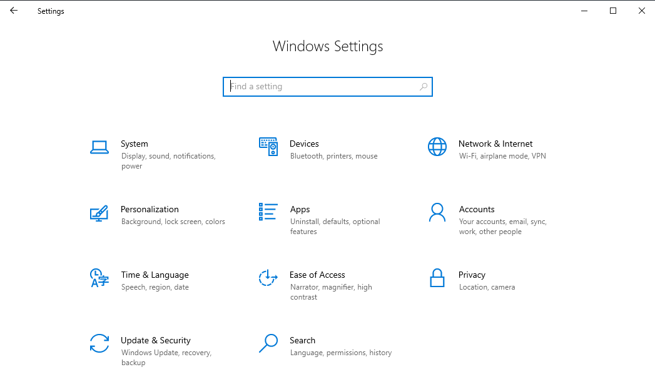Click the System laptop icon

tap(99, 147)
